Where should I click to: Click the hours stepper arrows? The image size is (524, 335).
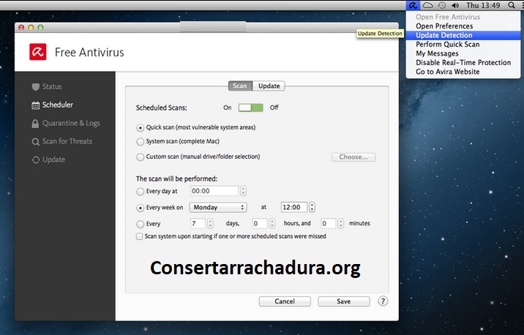(x=272, y=223)
